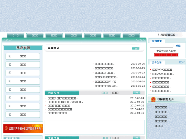Image resolution: width=186 pixels, height=139 pixels.
Task: Click the play icon in the first 热点专题 item
Action: pyautogui.click(x=10, y=56)
